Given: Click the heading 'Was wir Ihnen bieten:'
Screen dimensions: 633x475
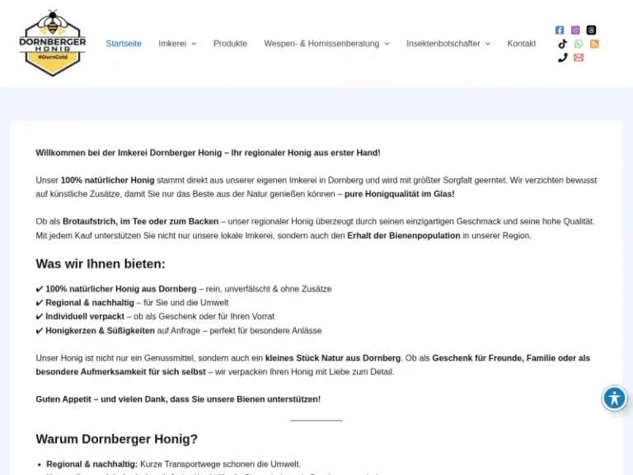Looking at the screenshot, I should [101, 264].
